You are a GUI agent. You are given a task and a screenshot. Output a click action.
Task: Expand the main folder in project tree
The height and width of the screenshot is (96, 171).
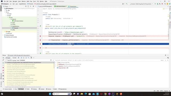coord(6,14)
